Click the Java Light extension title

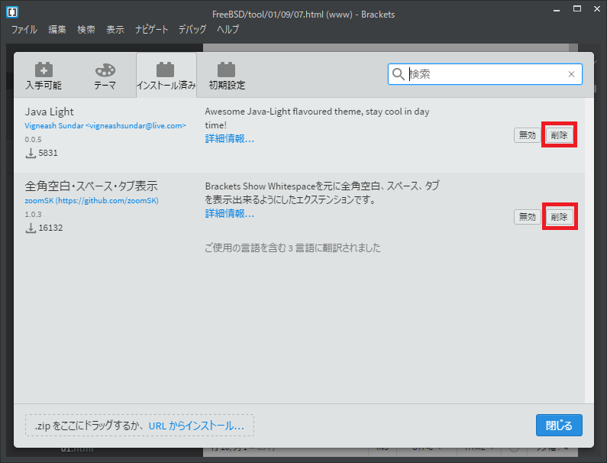coord(49,112)
